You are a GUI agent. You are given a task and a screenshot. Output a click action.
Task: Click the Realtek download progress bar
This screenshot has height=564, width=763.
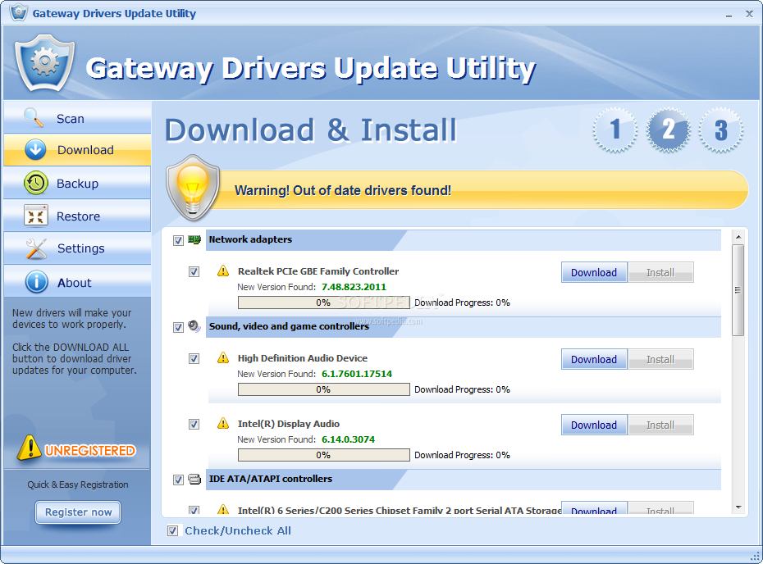click(x=323, y=302)
